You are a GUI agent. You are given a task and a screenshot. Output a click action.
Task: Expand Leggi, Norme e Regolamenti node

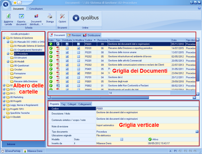(4, 105)
